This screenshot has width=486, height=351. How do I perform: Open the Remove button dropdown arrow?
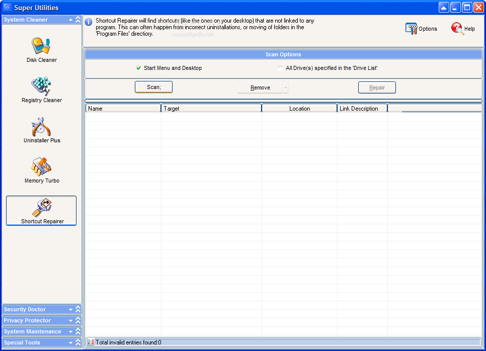pos(285,87)
